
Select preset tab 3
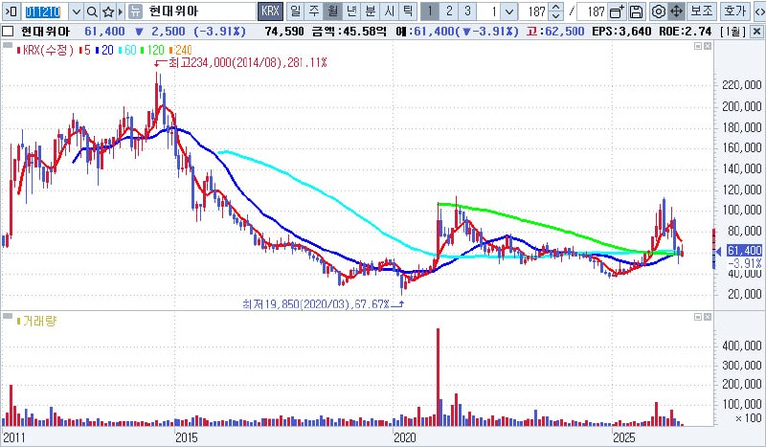pyautogui.click(x=467, y=11)
